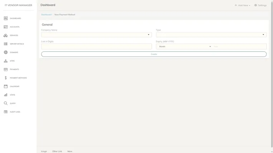Click the Server Details icon
Screen dimensions: 273x153
(x=6, y=44)
